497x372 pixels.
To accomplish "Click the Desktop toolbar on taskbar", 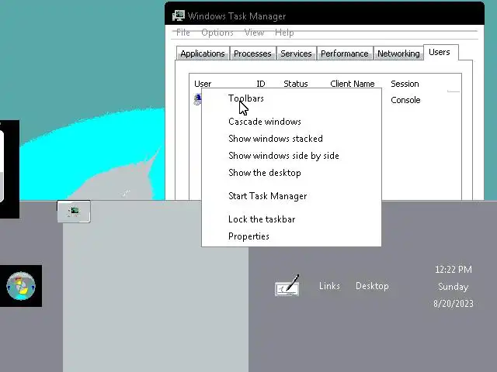I will coord(372,286).
